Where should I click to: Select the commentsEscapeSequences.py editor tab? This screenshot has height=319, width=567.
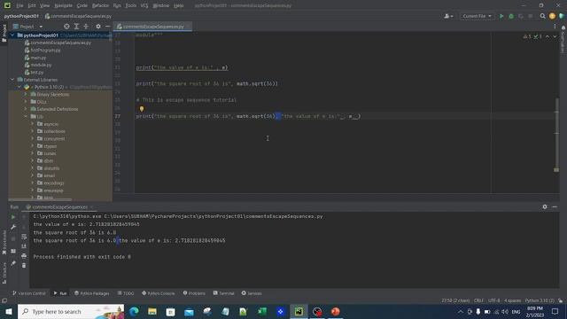click(x=152, y=27)
